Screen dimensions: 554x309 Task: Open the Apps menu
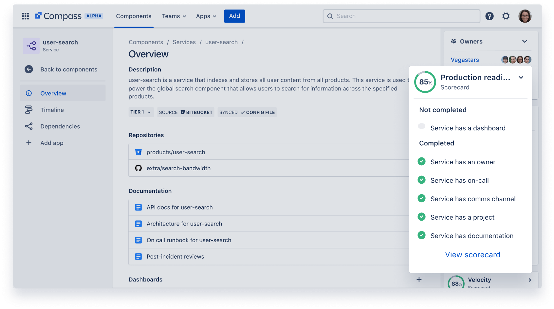pos(206,16)
